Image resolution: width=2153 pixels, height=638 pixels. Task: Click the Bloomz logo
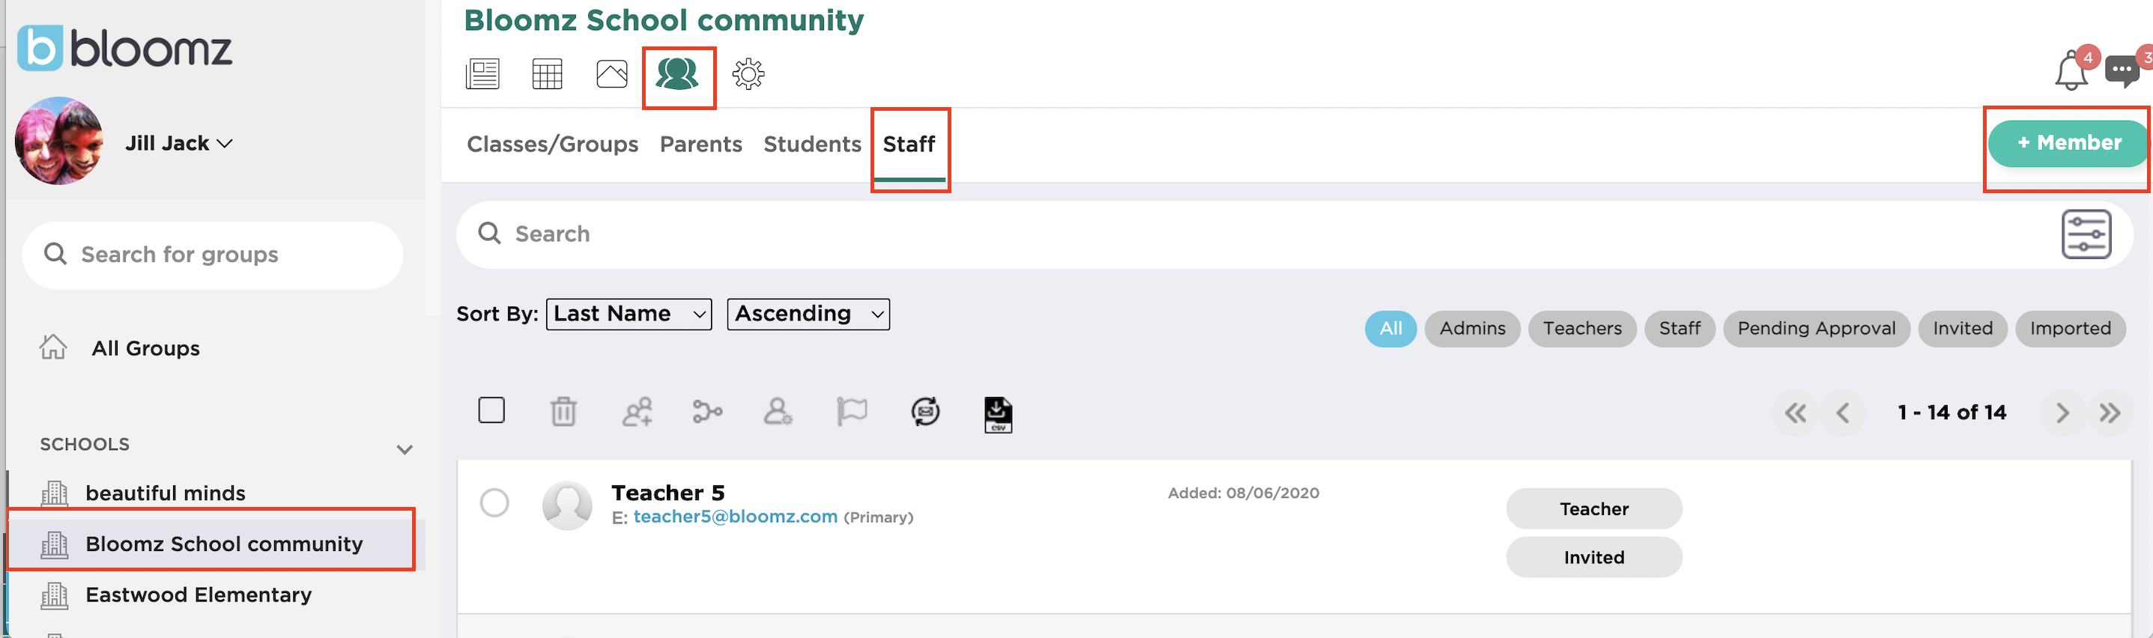click(124, 49)
